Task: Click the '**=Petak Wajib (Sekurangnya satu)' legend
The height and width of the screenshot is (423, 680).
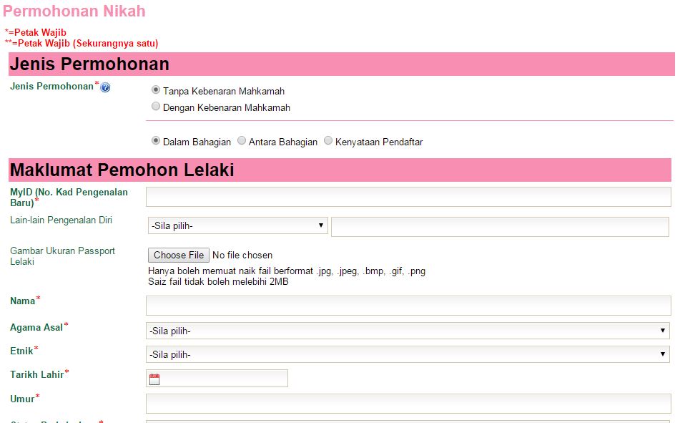Action: [82, 44]
